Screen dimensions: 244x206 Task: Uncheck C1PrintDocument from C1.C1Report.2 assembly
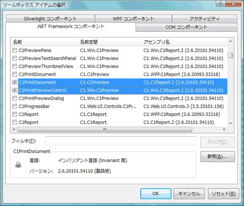coord(15,82)
